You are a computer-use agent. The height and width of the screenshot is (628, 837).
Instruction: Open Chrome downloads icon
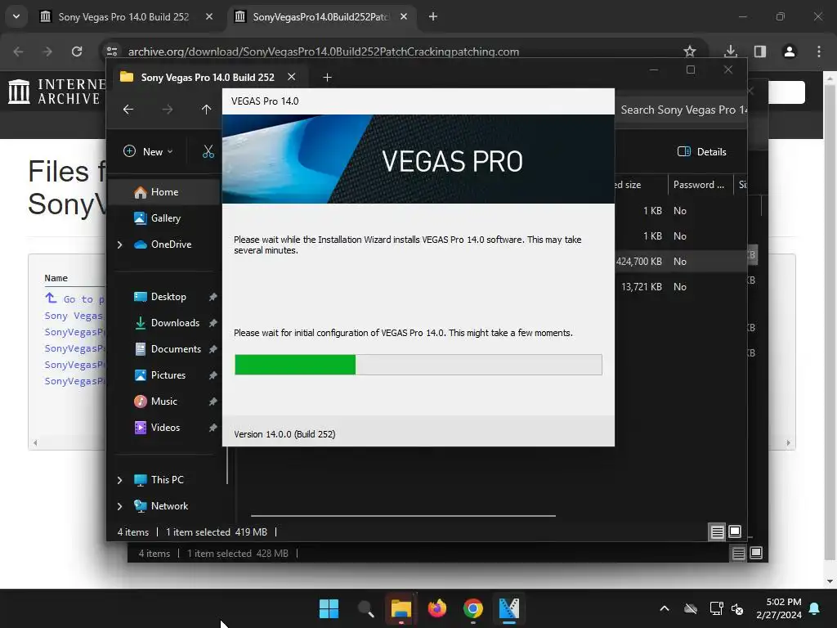point(730,52)
